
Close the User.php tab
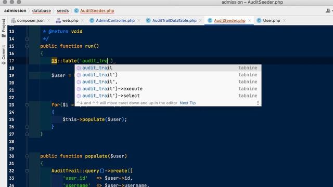coord(284,21)
